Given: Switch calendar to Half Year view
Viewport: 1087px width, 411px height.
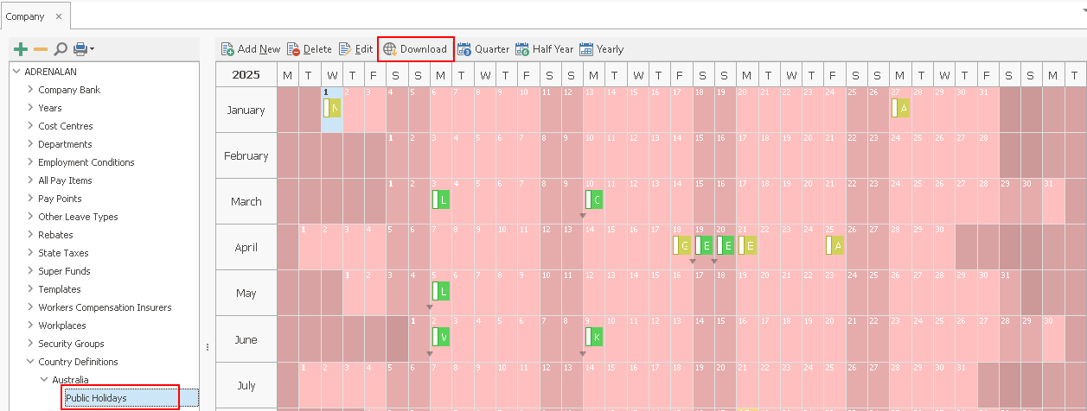Looking at the screenshot, I should coord(544,49).
